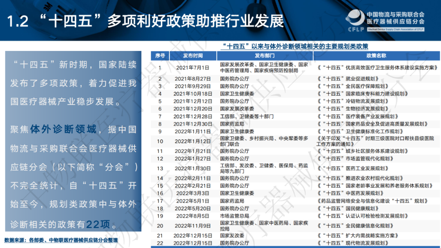
Task: Click the '发布时间' column header
Action: [x=193, y=55]
